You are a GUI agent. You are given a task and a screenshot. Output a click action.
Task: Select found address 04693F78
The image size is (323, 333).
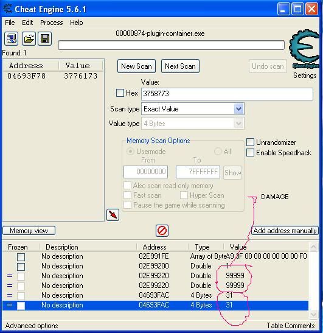(x=27, y=76)
